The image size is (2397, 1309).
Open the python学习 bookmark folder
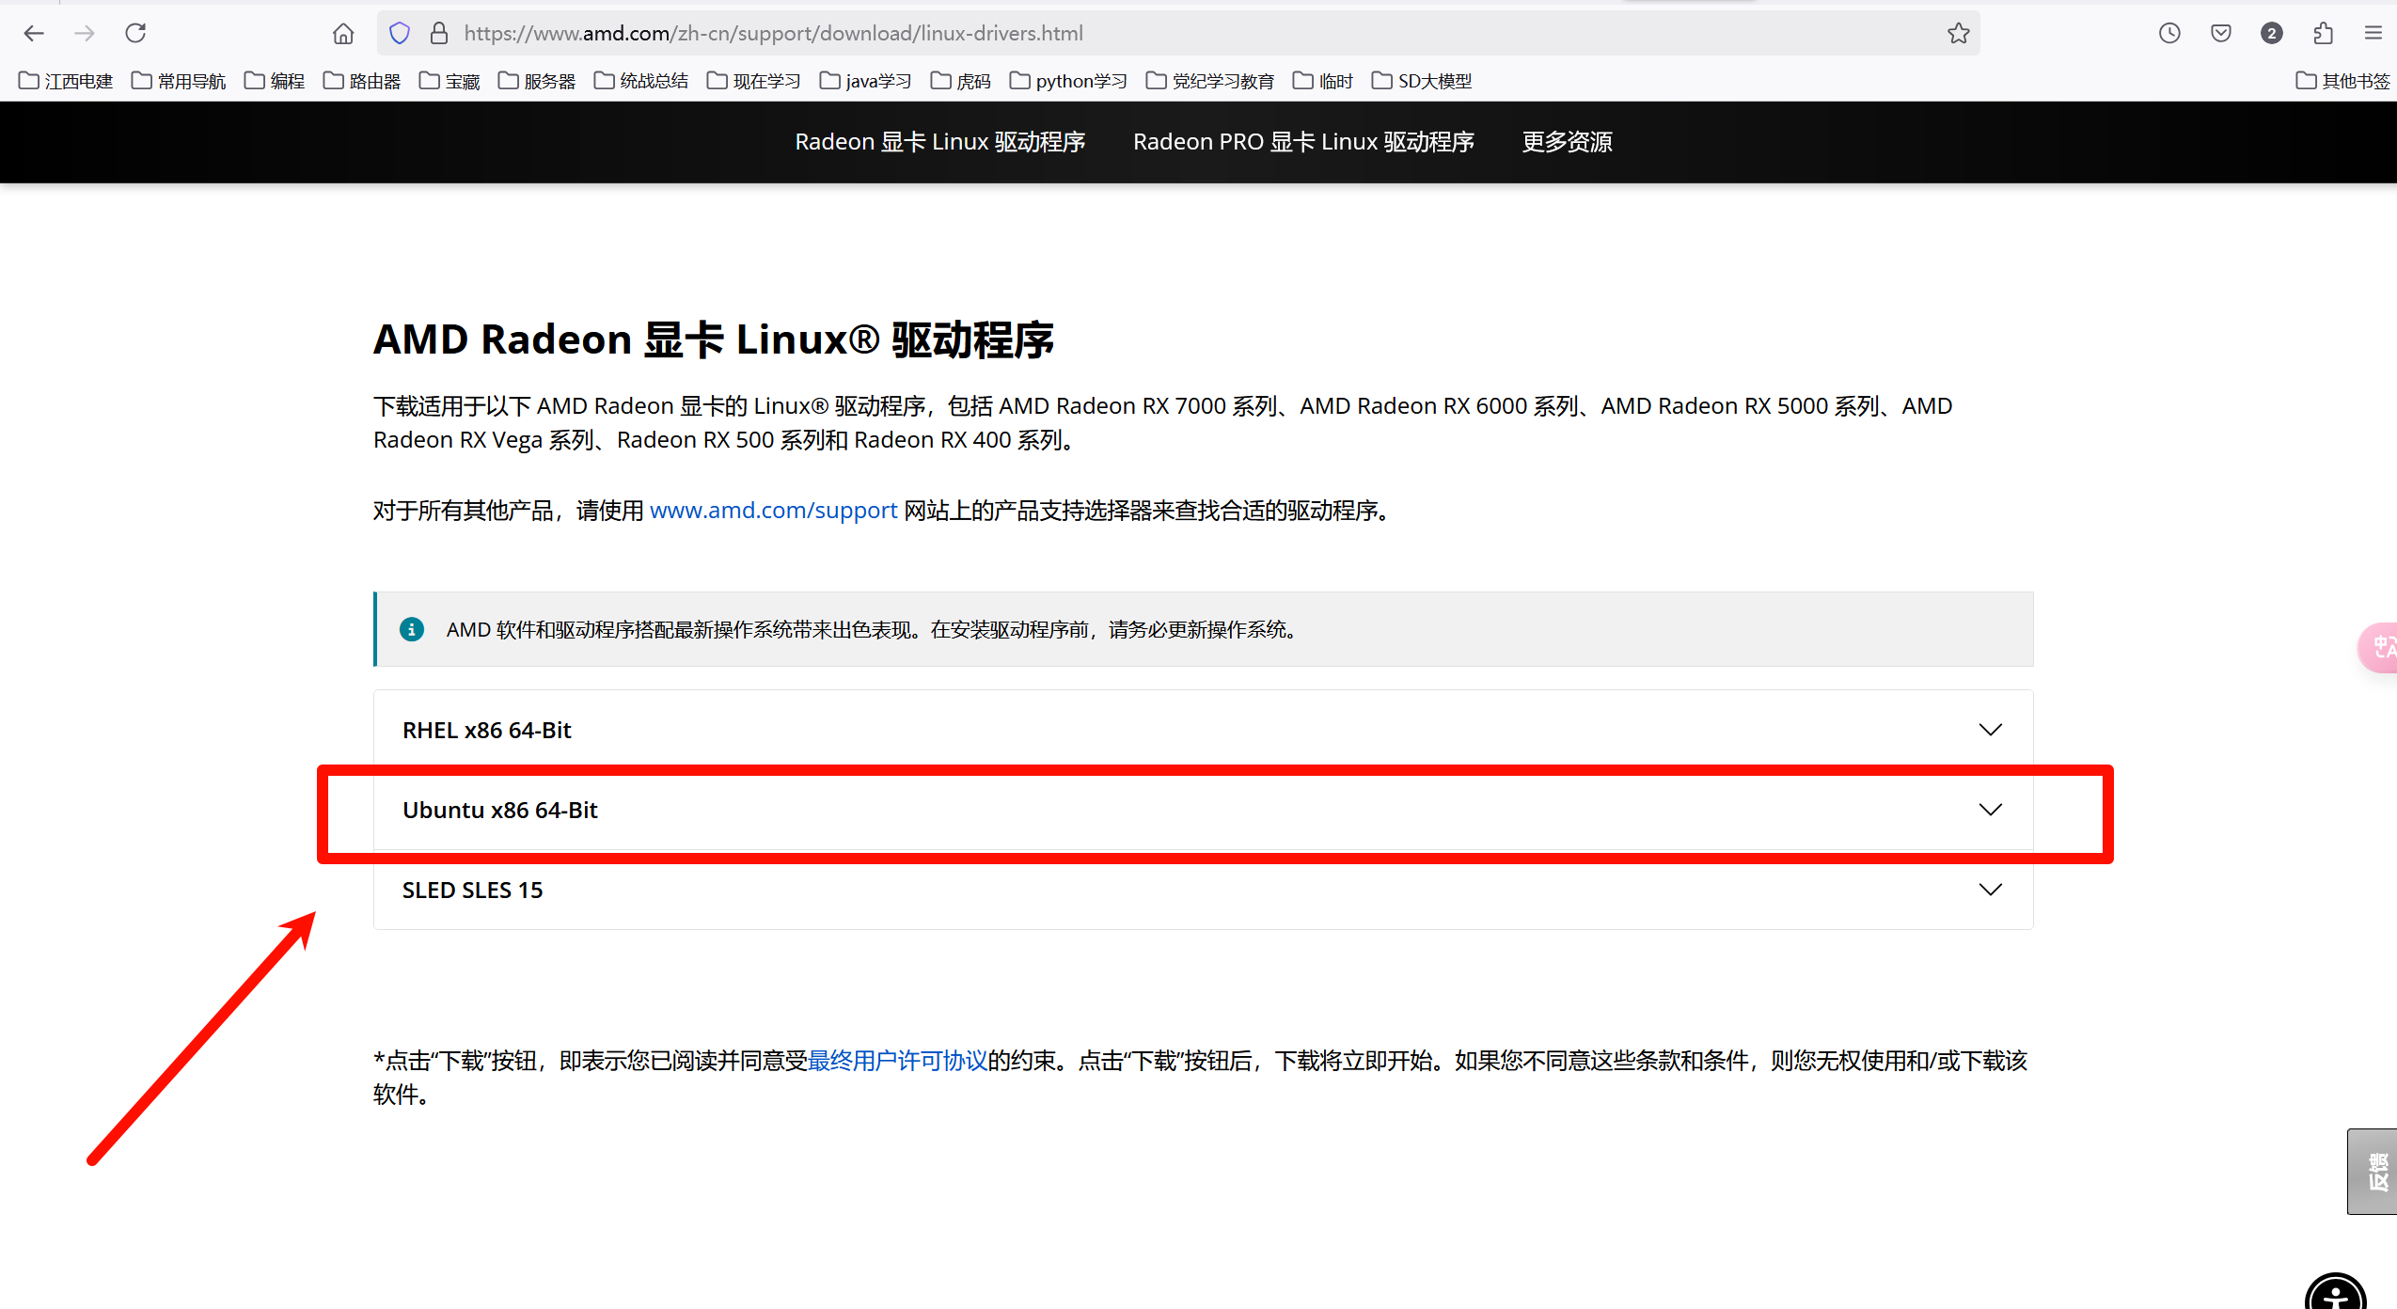coord(1069,81)
